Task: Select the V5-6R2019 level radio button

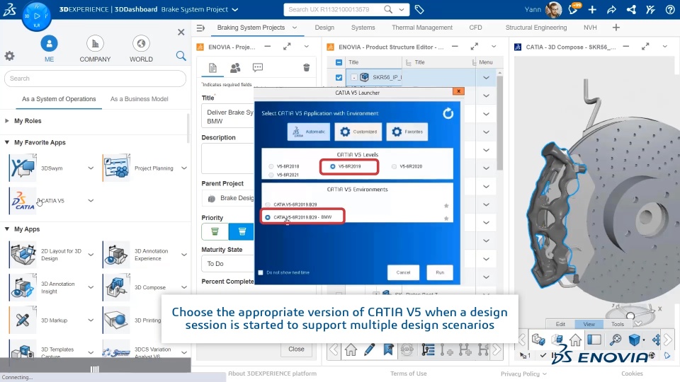Action: [x=333, y=166]
